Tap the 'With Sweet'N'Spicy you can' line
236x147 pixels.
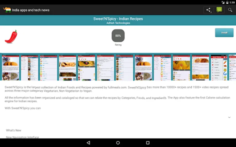coord(23,108)
